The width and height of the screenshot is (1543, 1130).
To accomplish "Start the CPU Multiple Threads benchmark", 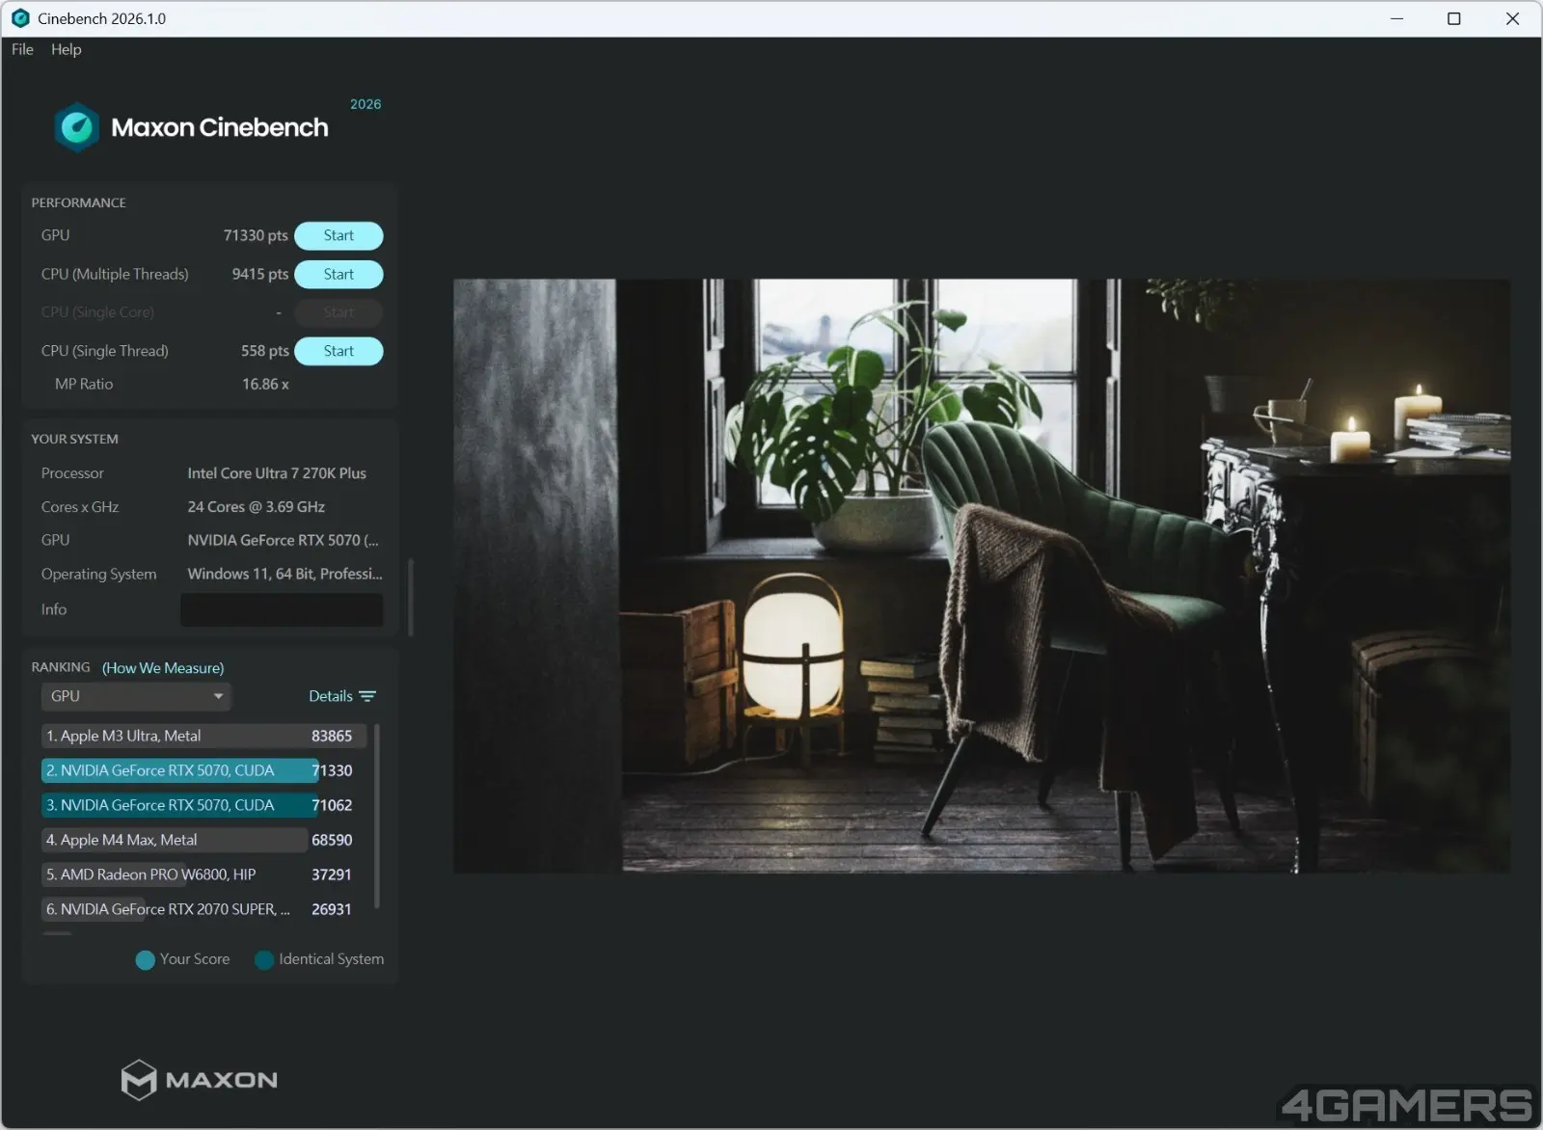I will tap(338, 274).
